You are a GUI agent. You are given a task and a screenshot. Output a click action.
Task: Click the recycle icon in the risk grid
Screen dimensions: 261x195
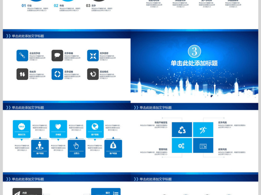tap(181, 130)
